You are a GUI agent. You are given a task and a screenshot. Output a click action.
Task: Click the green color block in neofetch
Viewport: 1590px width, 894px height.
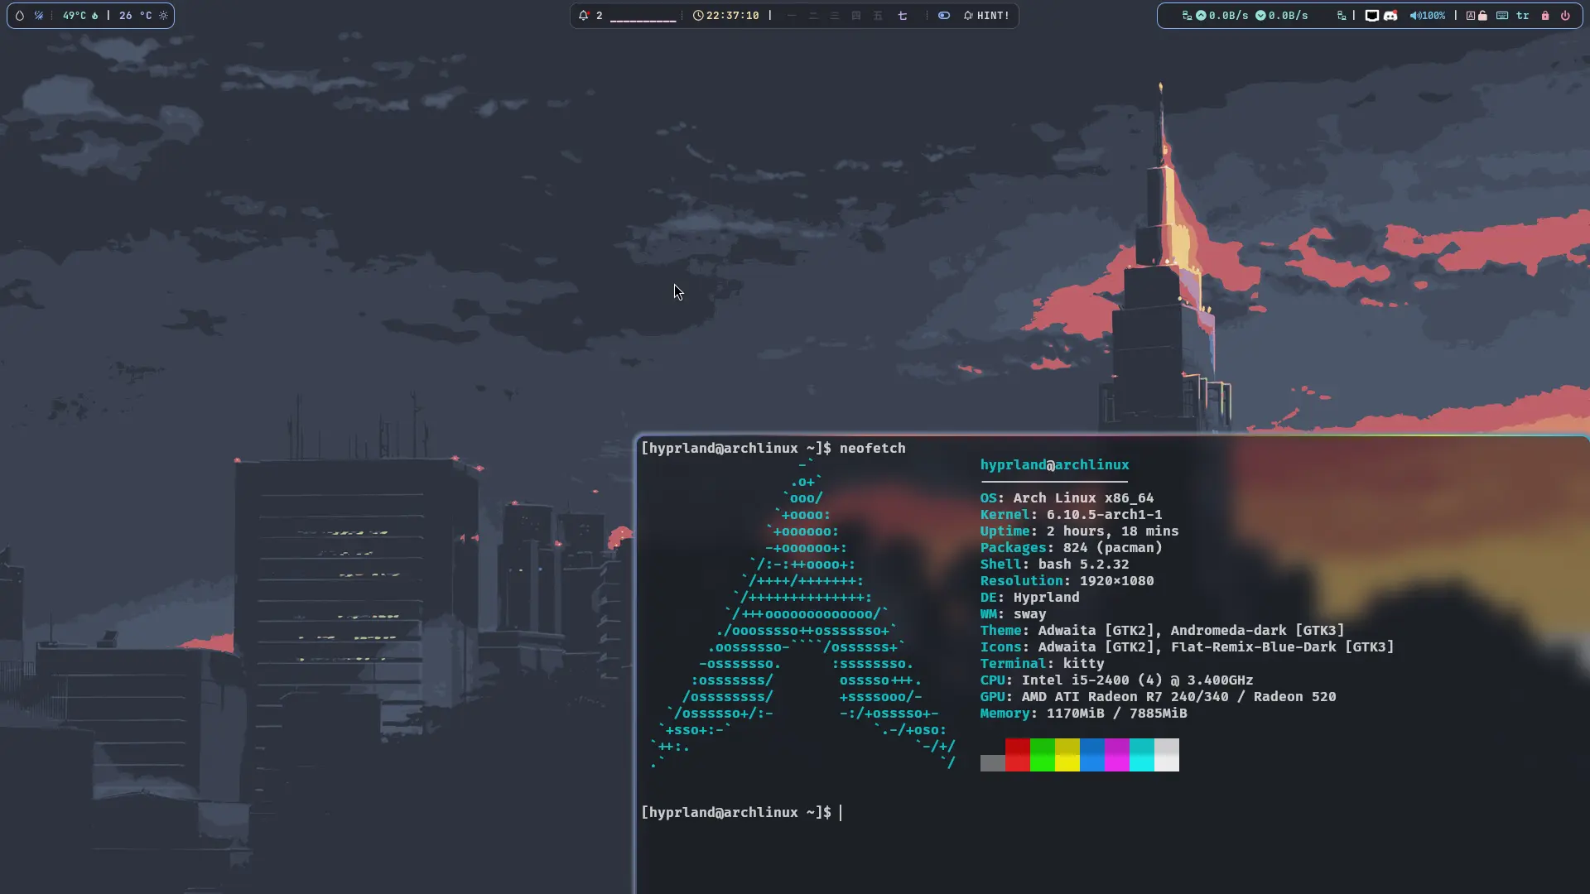tap(1043, 755)
